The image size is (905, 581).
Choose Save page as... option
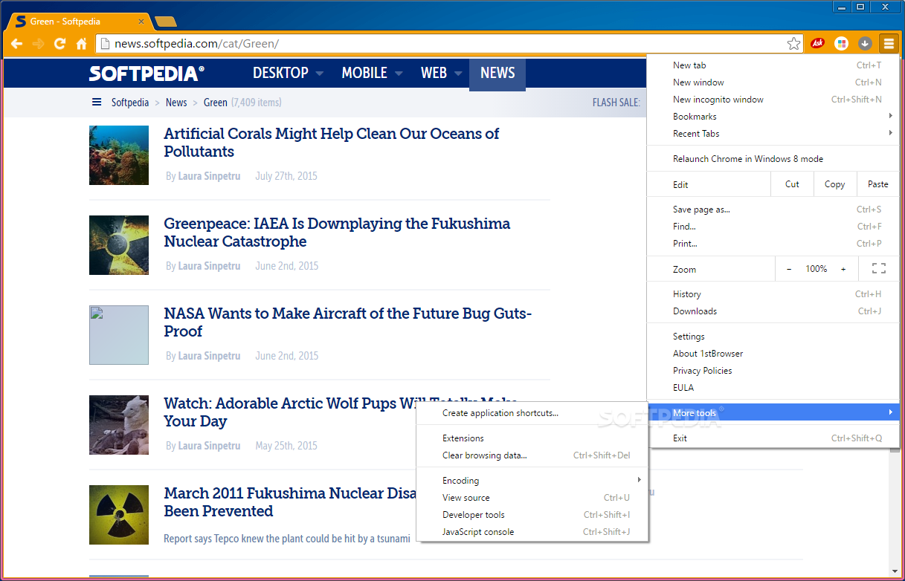tap(773, 210)
